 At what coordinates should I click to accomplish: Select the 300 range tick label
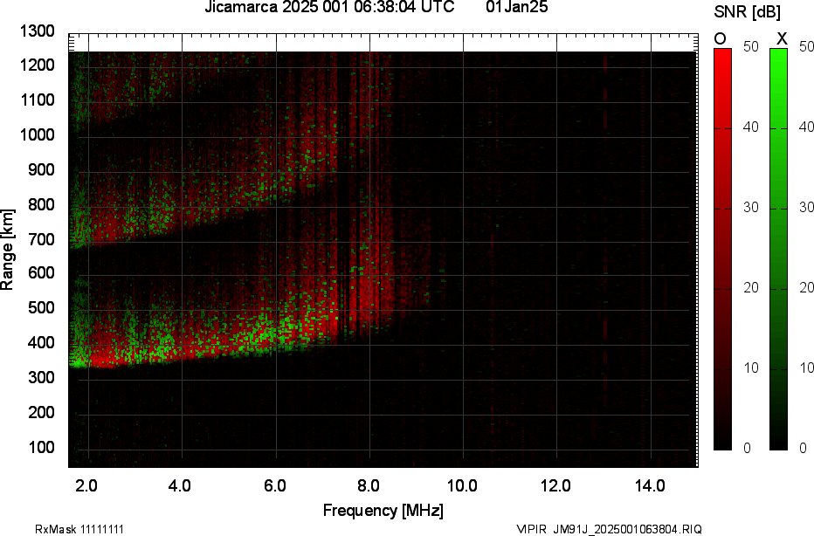click(41, 377)
